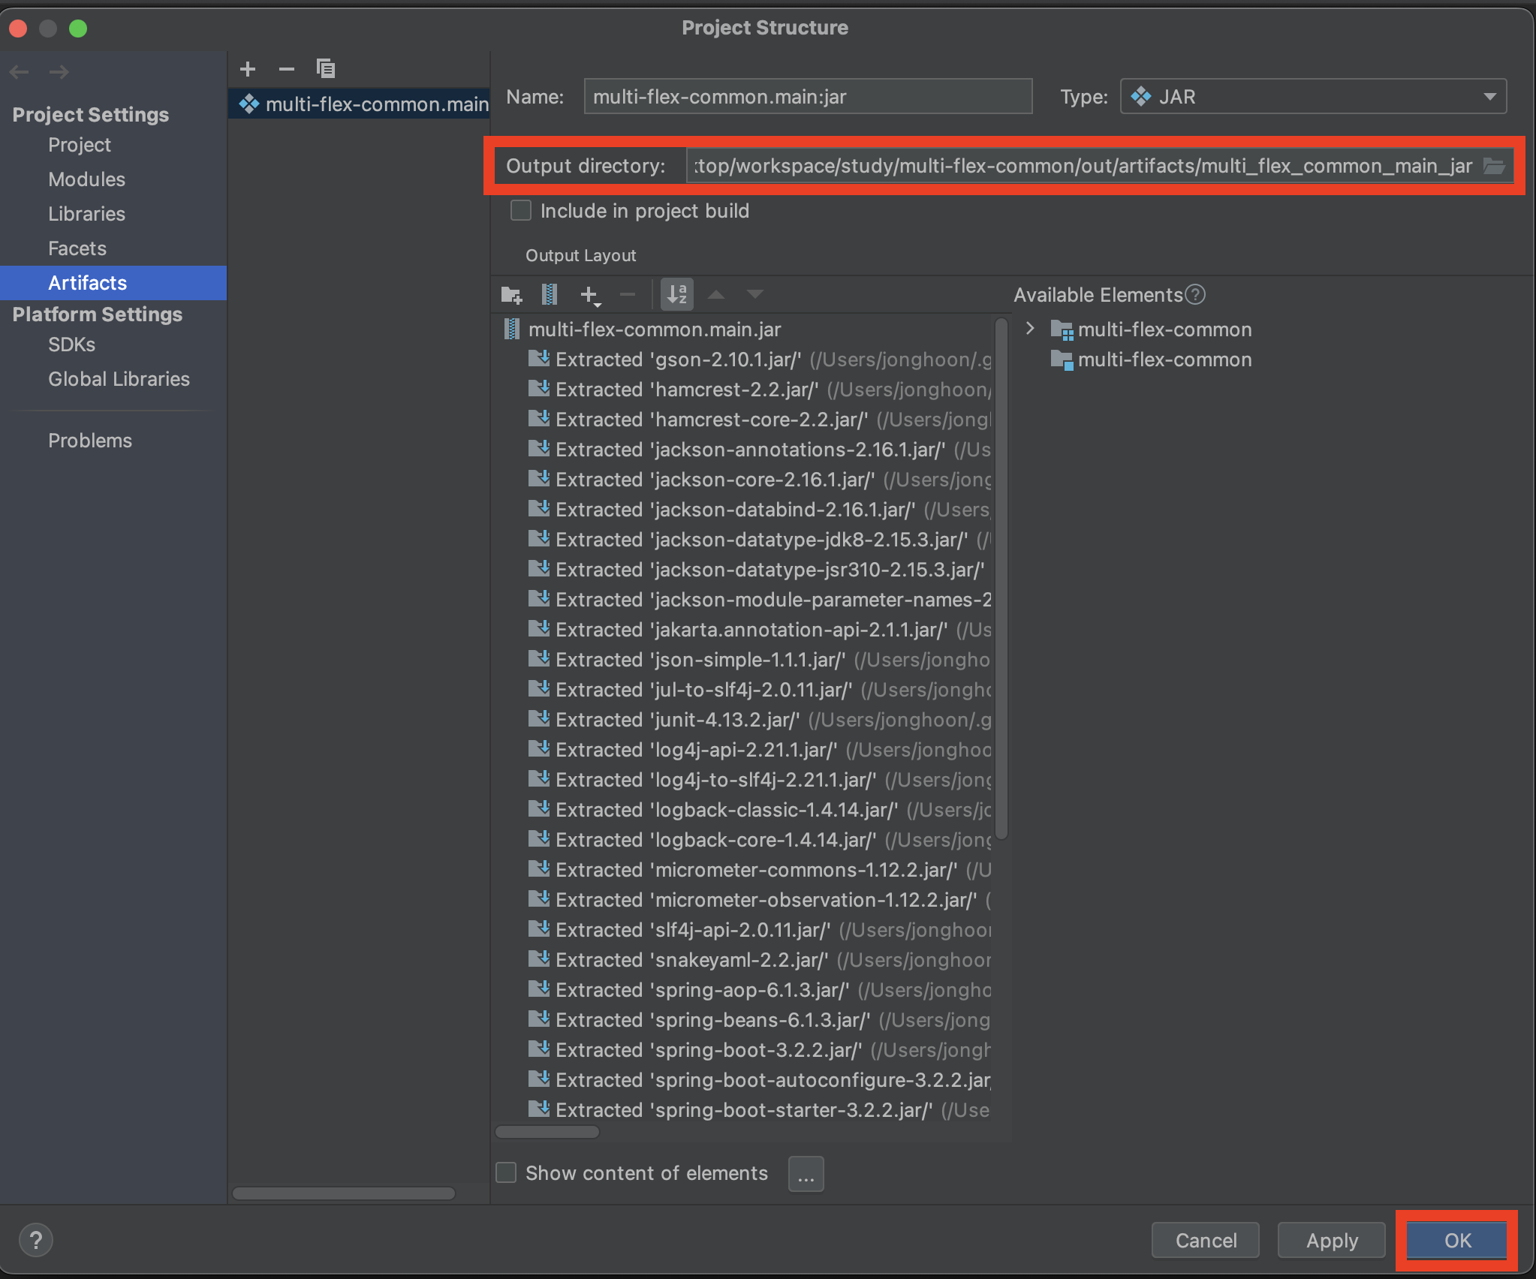Click the Cancel button
Viewport: 1536px width, 1279px height.
pos(1205,1240)
